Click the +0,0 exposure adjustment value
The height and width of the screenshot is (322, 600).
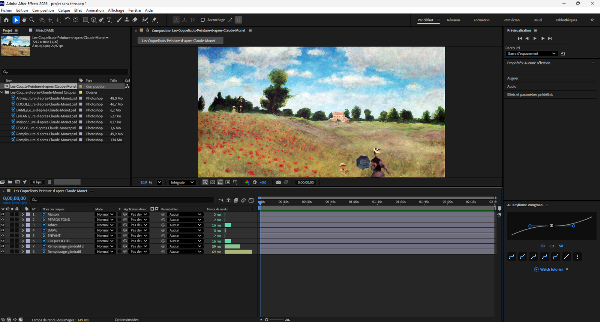click(x=263, y=182)
